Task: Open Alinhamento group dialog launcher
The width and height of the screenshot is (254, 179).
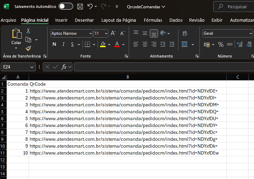Action: (197, 56)
